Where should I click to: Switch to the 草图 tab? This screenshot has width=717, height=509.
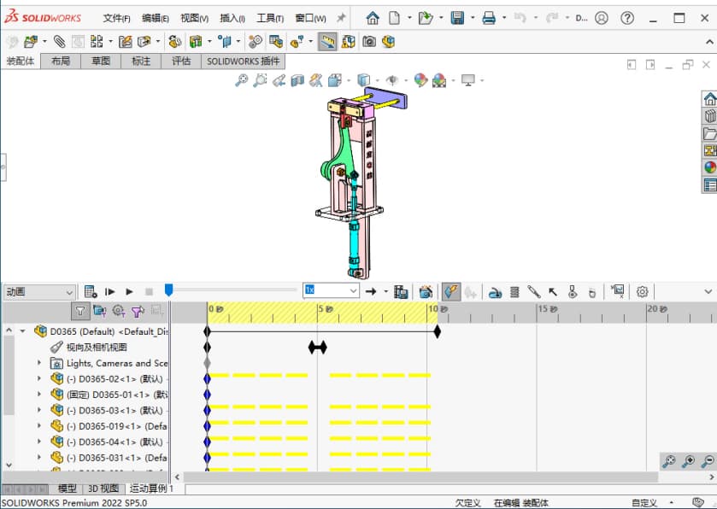point(101,61)
